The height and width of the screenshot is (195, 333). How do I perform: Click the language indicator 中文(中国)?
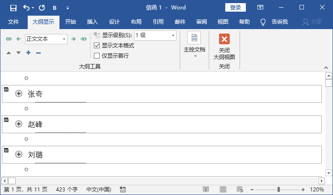(99, 190)
